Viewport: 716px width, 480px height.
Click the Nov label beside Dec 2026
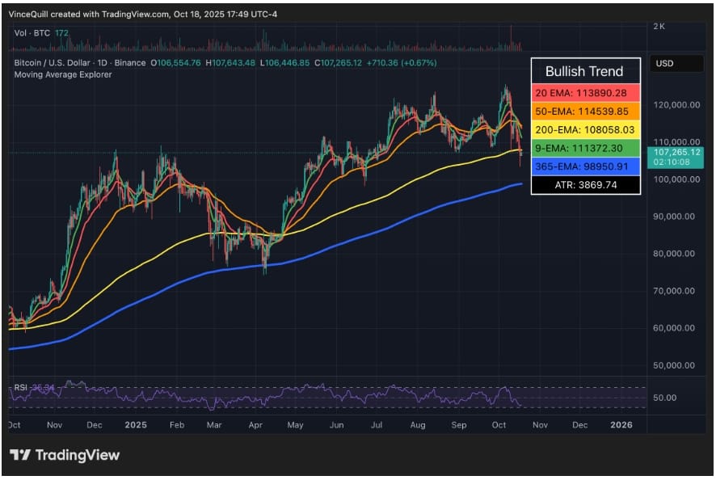(x=540, y=425)
